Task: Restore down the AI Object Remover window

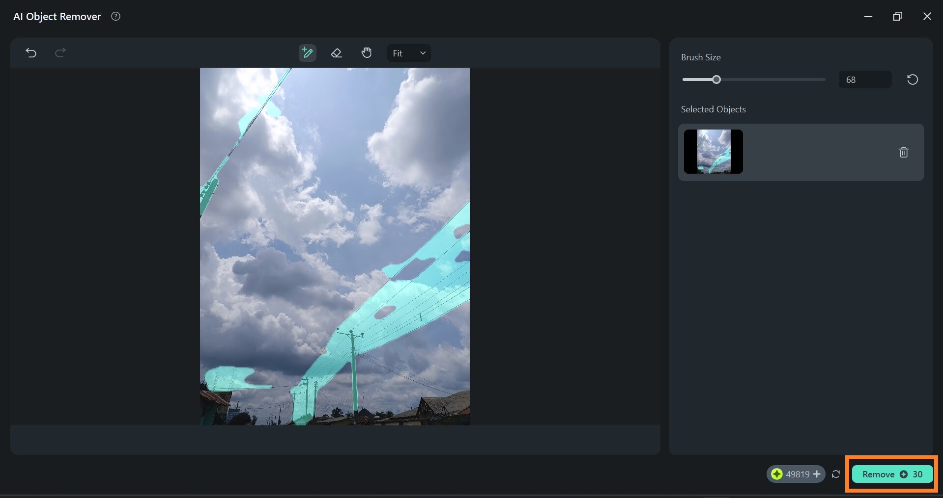Action: (x=897, y=16)
